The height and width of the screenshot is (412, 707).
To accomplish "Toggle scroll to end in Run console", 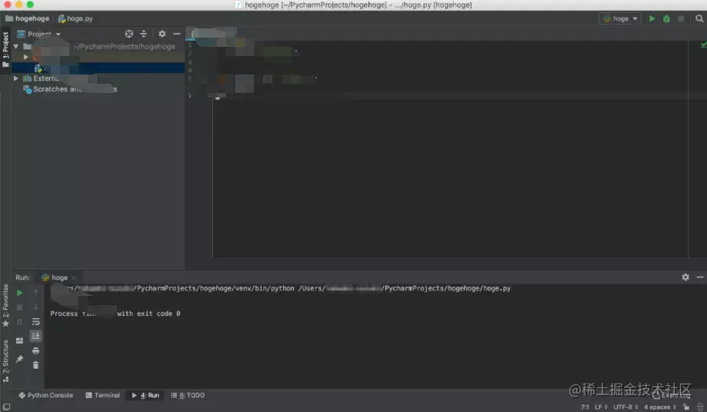I will coord(35,336).
